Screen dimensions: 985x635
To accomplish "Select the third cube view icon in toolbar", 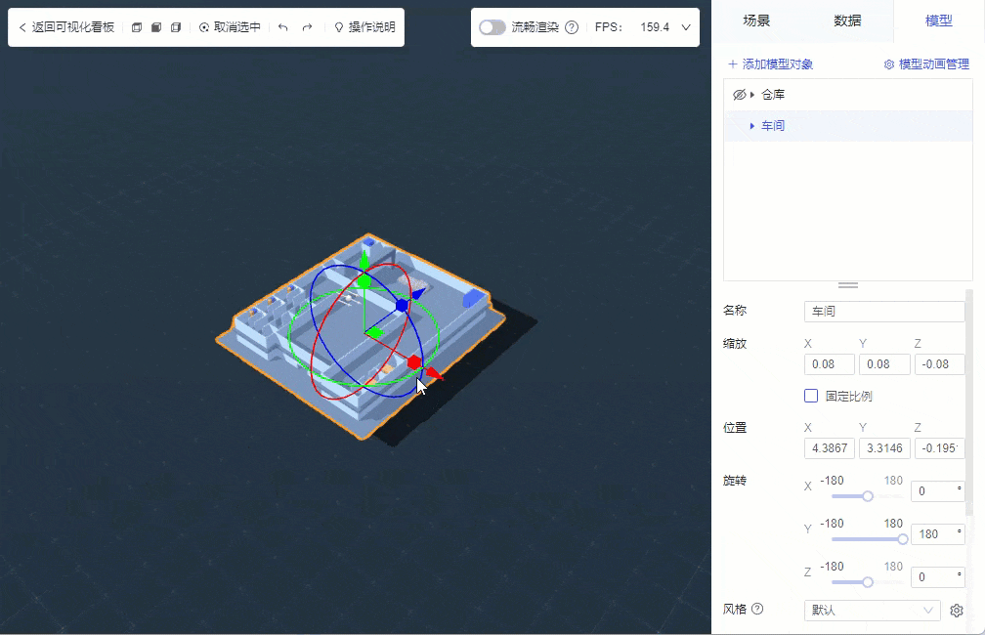I will (x=176, y=27).
